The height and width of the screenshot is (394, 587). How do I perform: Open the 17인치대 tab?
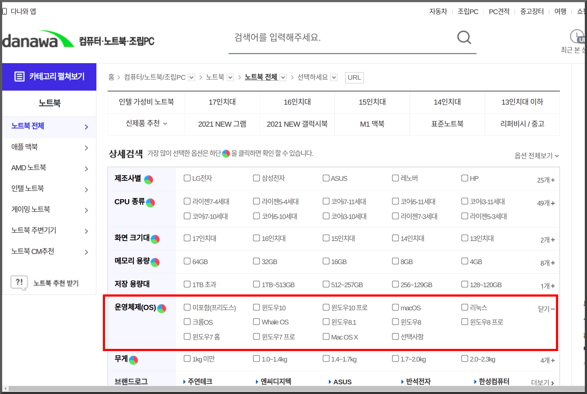[x=222, y=102]
